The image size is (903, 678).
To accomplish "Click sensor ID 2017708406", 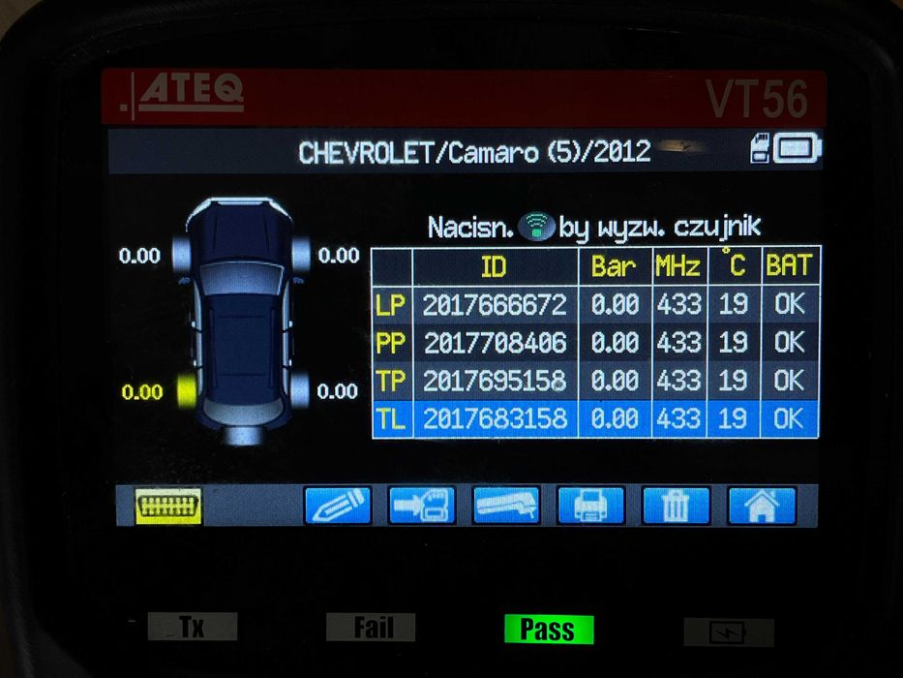I will (496, 343).
